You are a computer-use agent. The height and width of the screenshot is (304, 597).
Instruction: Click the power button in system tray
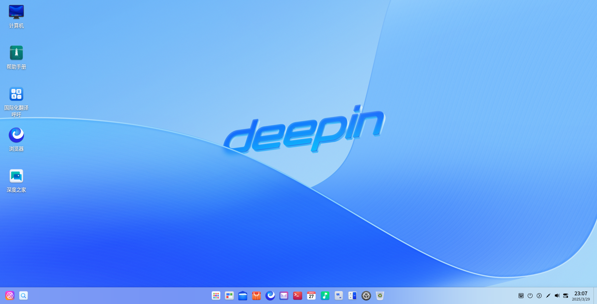coord(530,296)
